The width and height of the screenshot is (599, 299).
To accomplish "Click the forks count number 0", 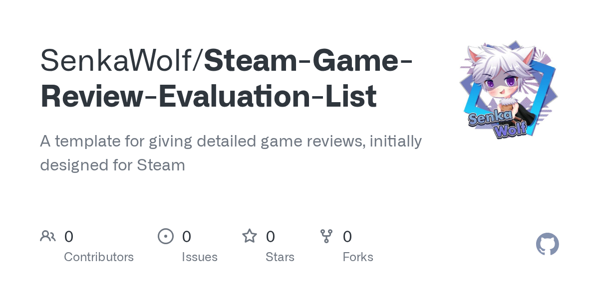I will (347, 237).
